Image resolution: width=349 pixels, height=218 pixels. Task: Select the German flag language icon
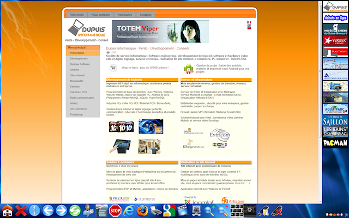[249, 28]
